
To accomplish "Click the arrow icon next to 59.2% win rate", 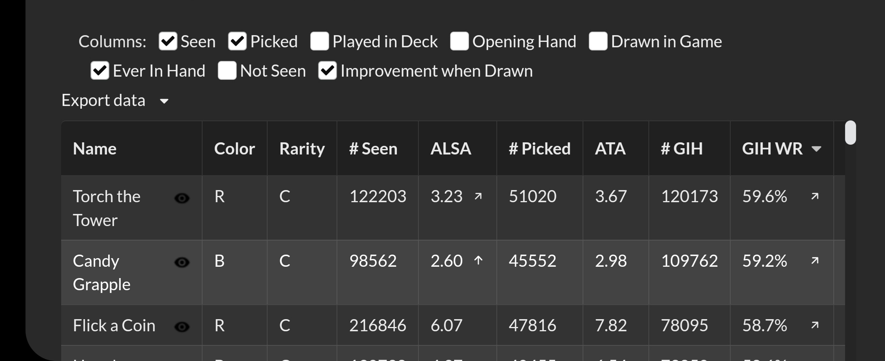I will [815, 260].
